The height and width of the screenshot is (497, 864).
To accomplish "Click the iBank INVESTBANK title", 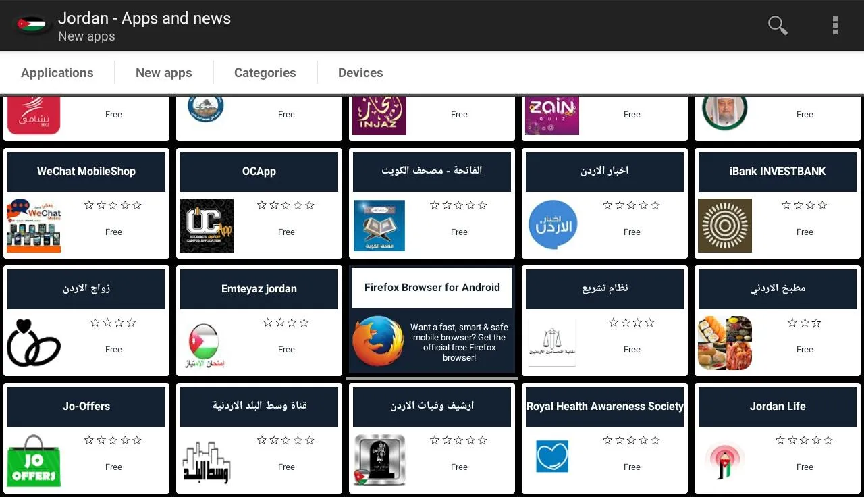I will [x=778, y=172].
